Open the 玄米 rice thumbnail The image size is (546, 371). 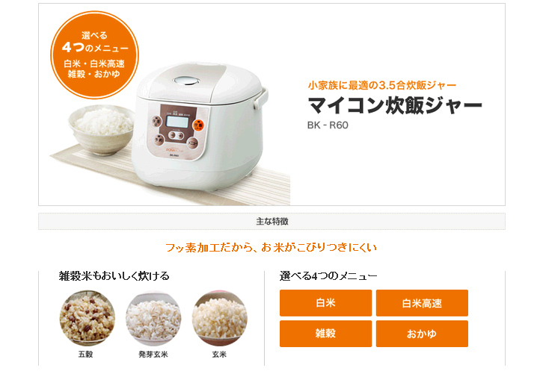click(x=220, y=319)
